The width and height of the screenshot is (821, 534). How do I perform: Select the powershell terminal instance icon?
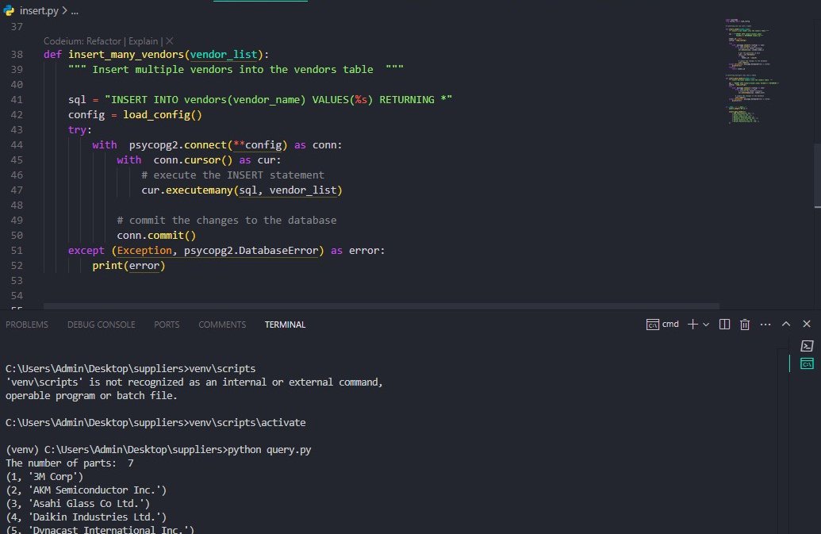coord(807,346)
